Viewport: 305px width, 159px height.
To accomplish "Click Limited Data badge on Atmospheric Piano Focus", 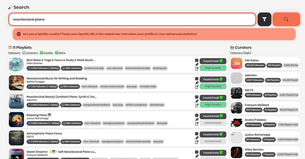I will tap(213, 141).
